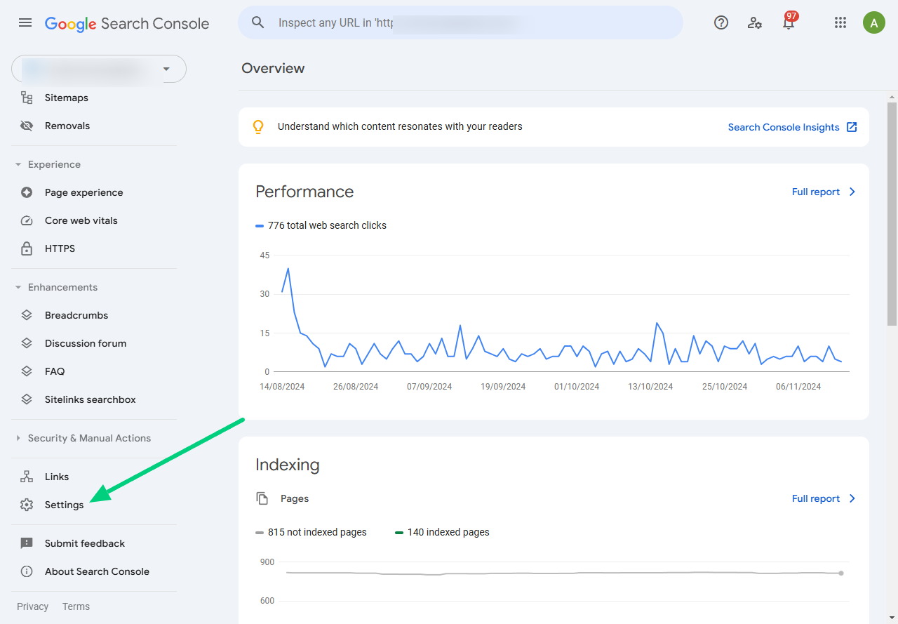
Task: Click the Settings gear icon
Action: coord(27,505)
